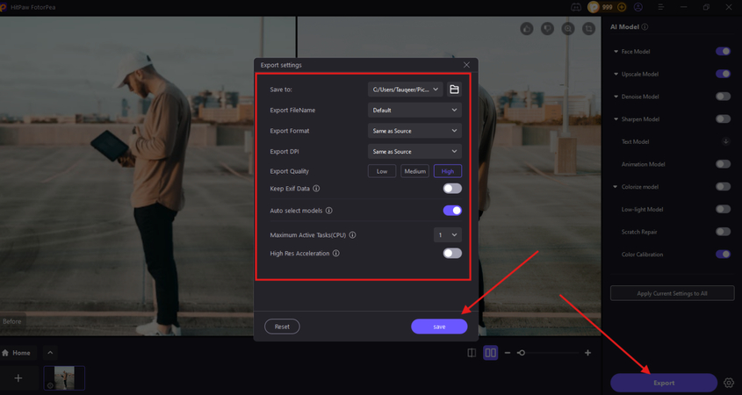The image size is (742, 395).
Task: Collapse the thumbnail strip with chevron
Action: point(50,353)
